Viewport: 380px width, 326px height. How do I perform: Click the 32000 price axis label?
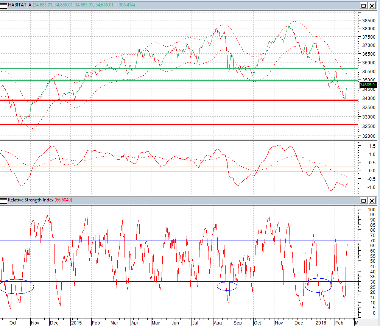pos(369,136)
